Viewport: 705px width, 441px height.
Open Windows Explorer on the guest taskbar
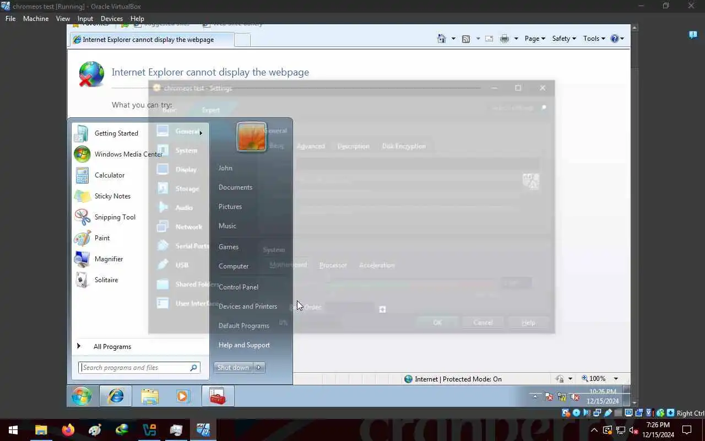pyautogui.click(x=149, y=396)
